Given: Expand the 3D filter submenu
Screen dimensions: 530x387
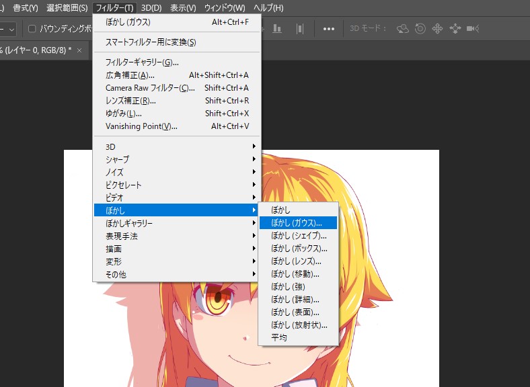Looking at the screenshot, I should click(x=177, y=146).
